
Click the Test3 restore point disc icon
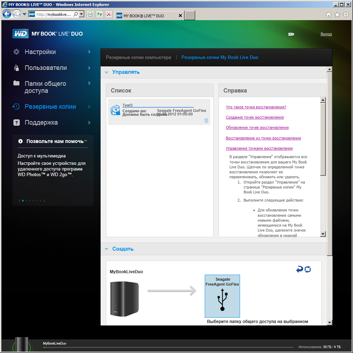115,110
